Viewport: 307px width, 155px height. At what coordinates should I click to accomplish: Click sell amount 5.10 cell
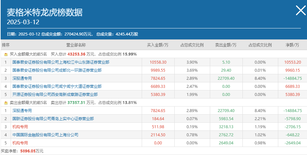point(226,62)
